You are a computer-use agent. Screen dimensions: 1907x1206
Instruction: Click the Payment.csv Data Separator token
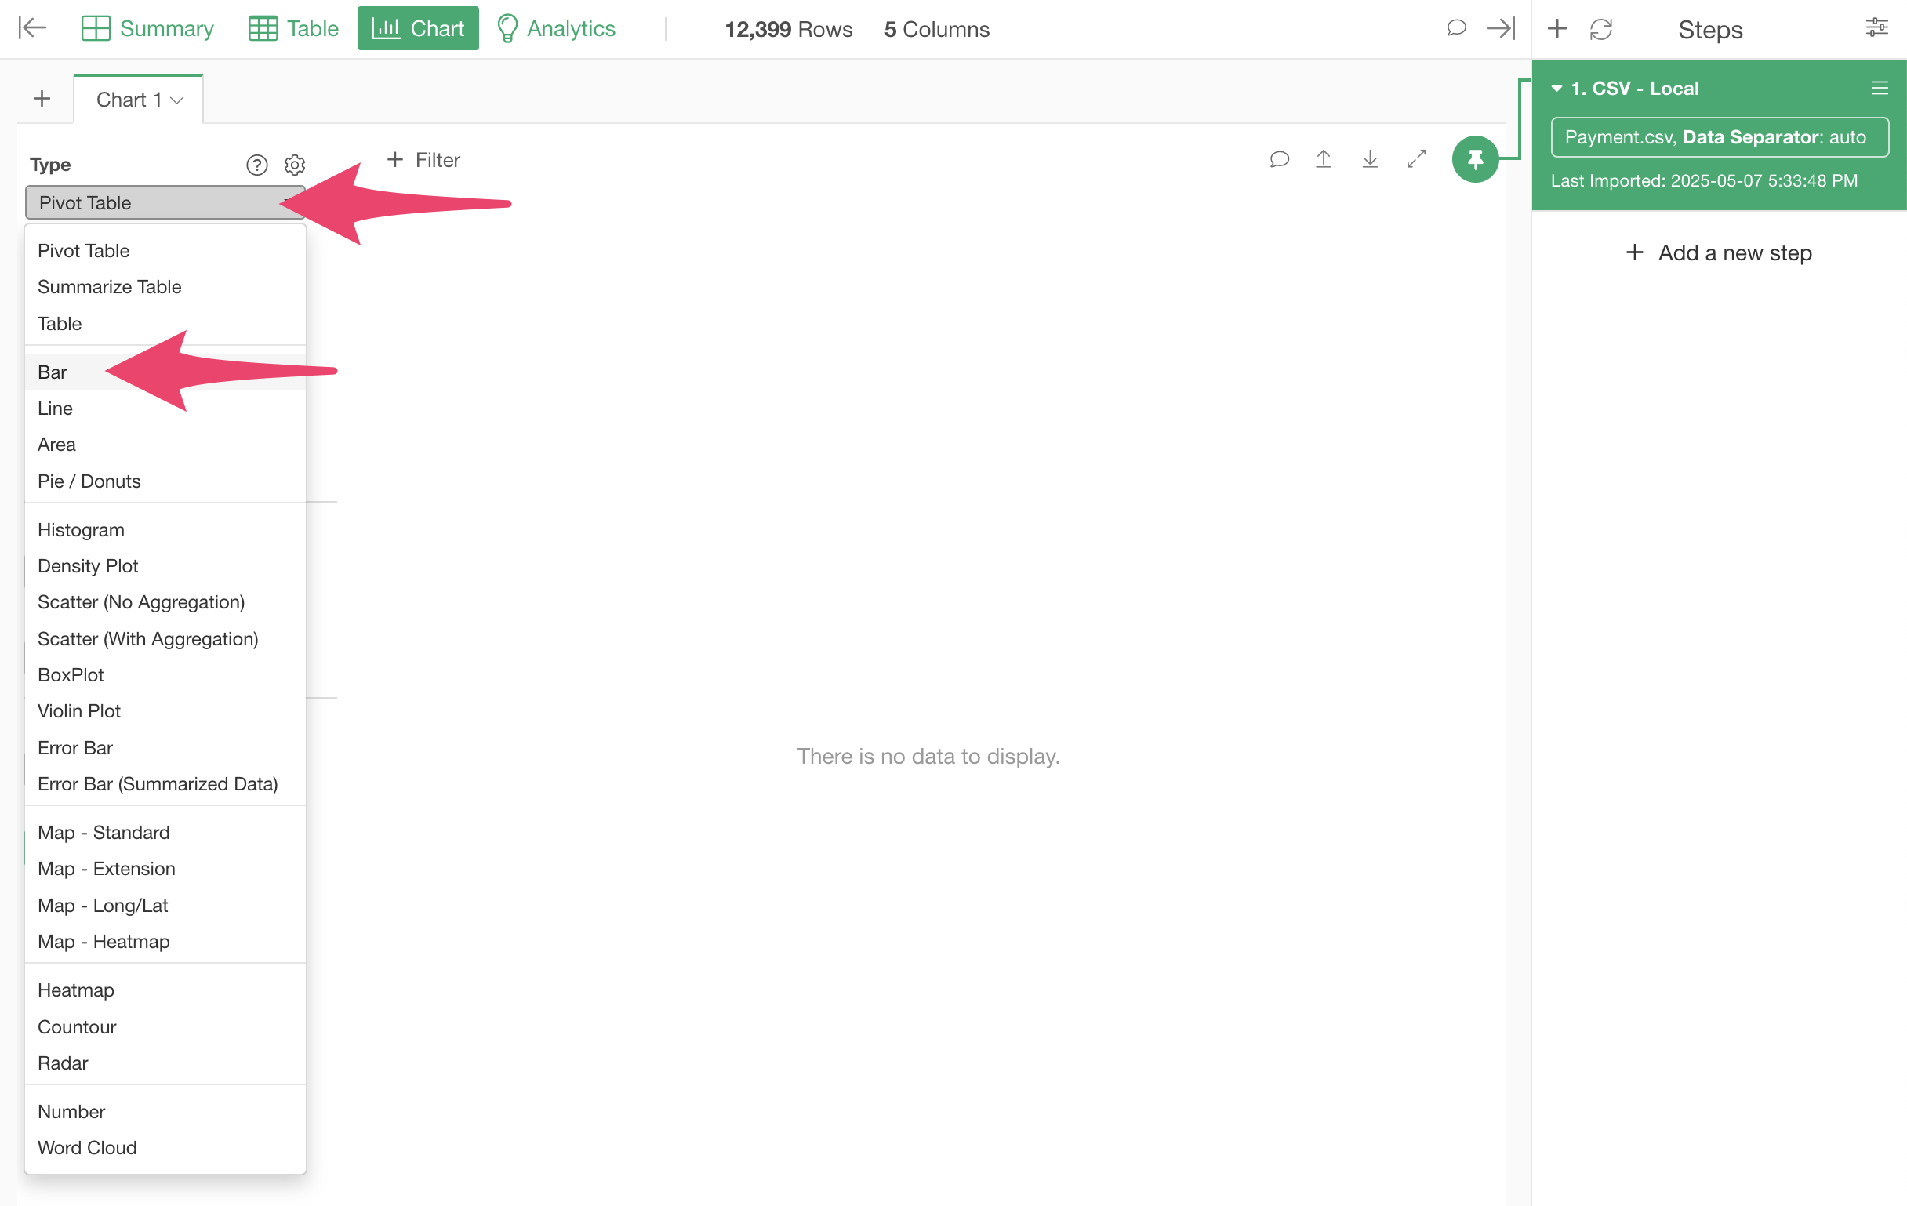tap(1720, 138)
